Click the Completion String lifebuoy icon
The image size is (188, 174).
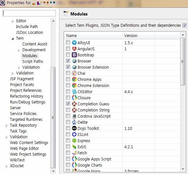pyautogui.click(x=74, y=110)
